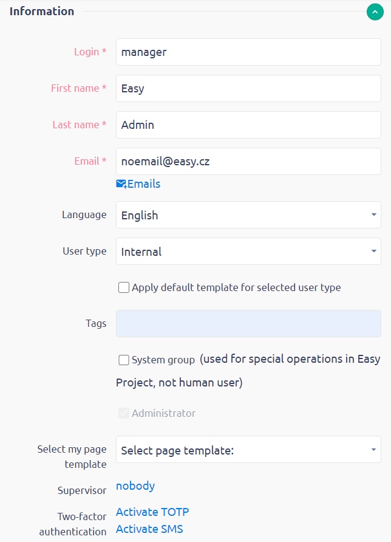Change the supervisor by clicking nobody
391x542 pixels.
(135, 486)
